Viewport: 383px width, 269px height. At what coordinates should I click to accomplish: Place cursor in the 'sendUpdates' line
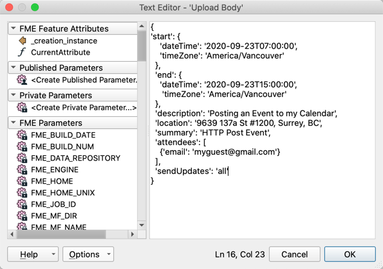pyautogui.click(x=192, y=171)
